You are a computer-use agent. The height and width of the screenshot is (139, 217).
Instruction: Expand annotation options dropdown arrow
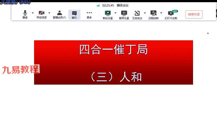[x=145, y=13]
